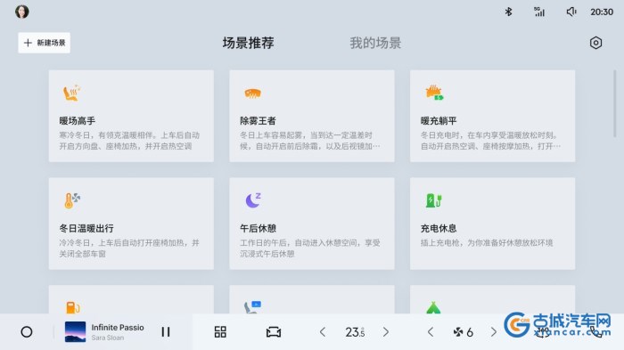Click the thermometer fan icon on 冬日温暖出行
624x350 pixels.
click(x=71, y=200)
